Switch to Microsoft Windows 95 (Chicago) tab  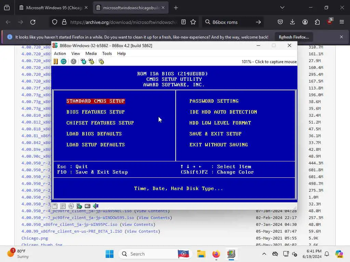(x=54, y=8)
